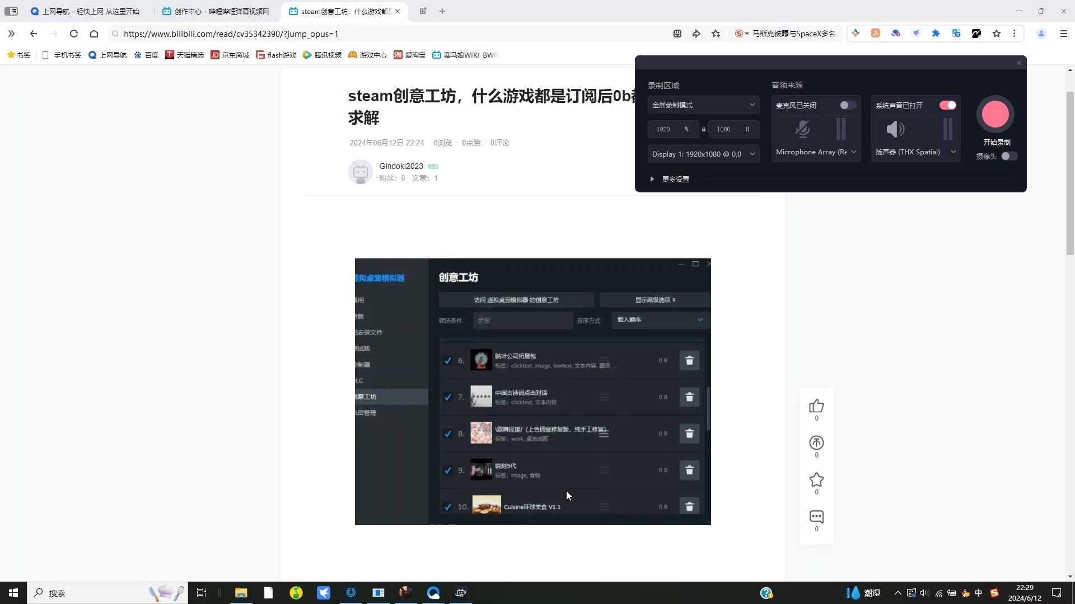
Task: Show hidden system tray icons chevron
Action: [x=898, y=593]
